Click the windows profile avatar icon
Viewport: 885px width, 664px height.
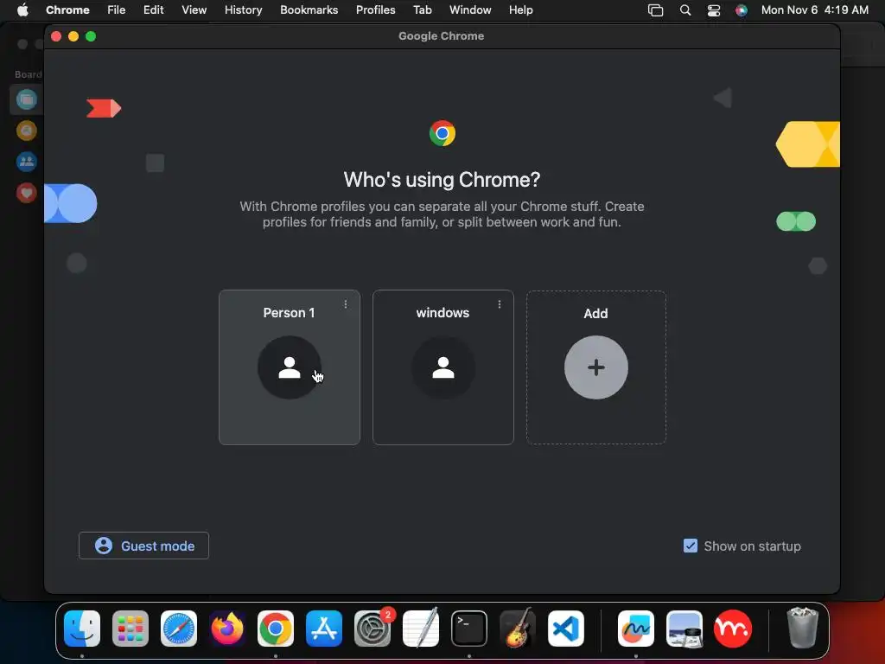(x=443, y=367)
